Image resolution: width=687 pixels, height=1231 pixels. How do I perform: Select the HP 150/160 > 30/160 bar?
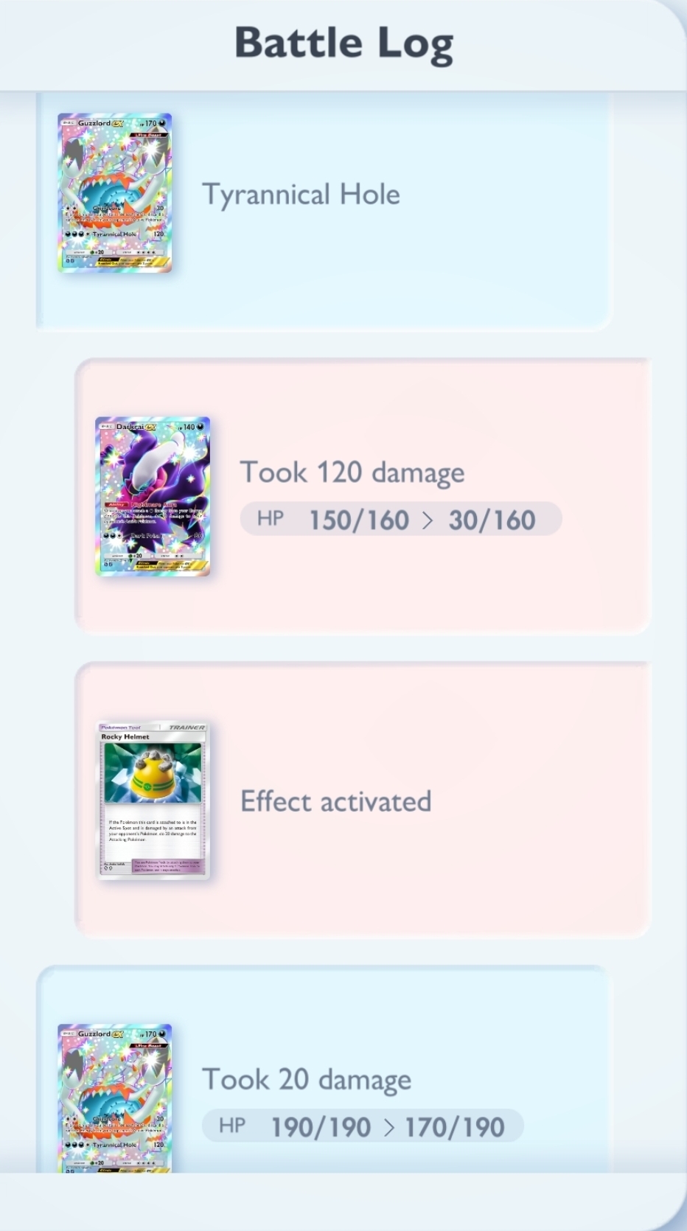point(401,519)
